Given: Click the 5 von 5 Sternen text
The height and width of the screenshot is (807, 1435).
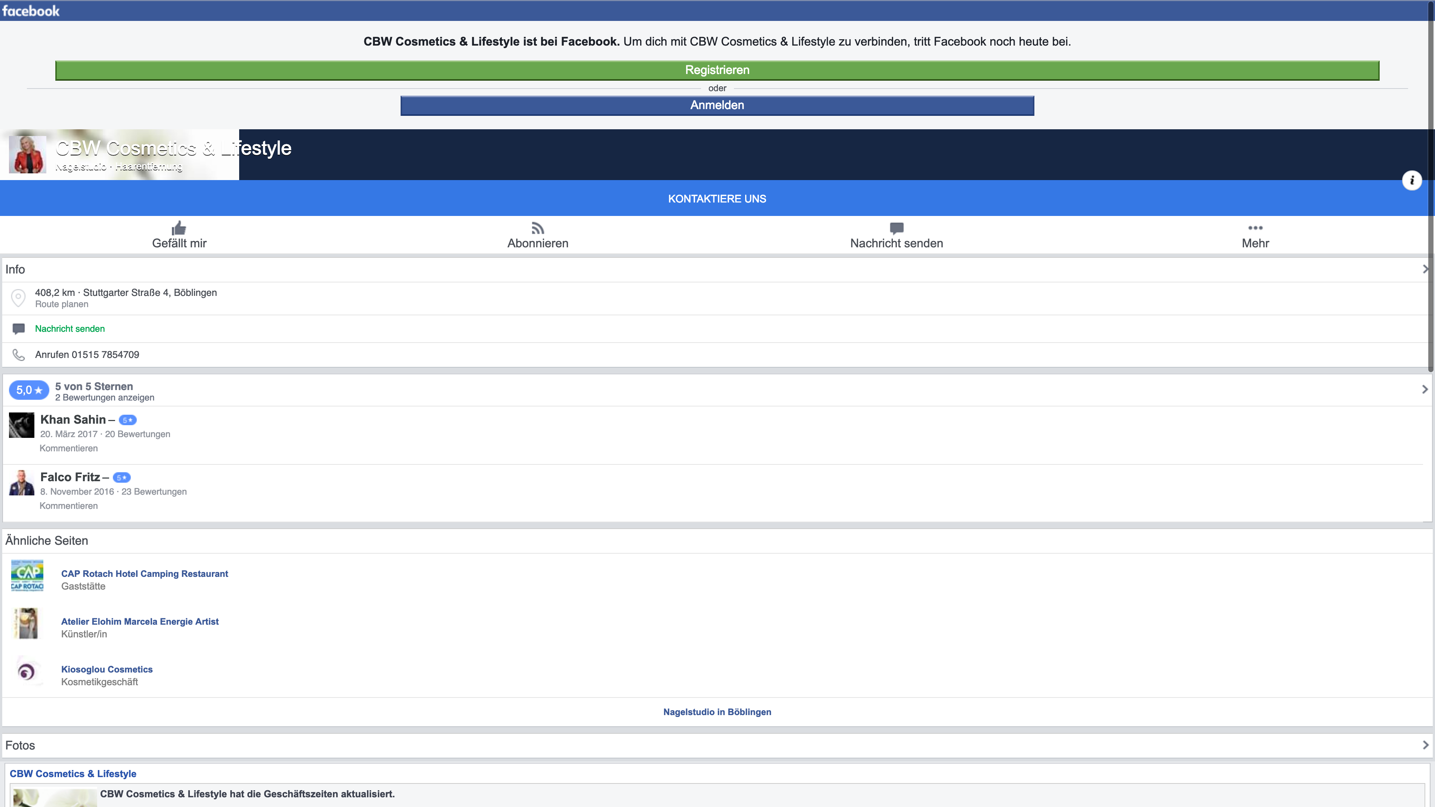Looking at the screenshot, I should coord(94,387).
